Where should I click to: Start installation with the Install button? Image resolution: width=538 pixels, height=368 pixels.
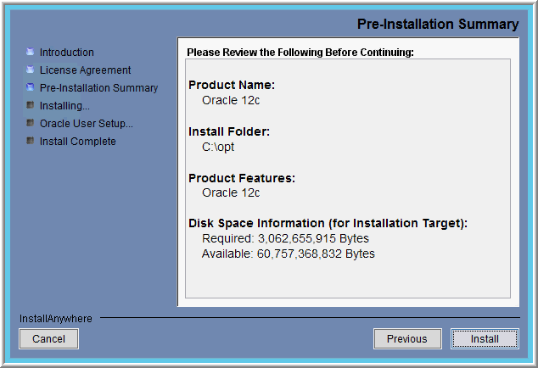485,339
